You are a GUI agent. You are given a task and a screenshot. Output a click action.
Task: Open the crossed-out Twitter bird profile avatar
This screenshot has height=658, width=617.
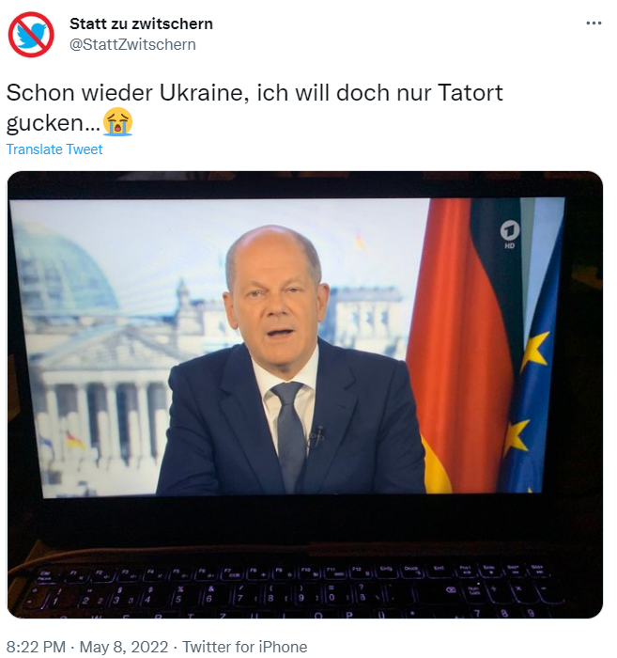coord(31,35)
